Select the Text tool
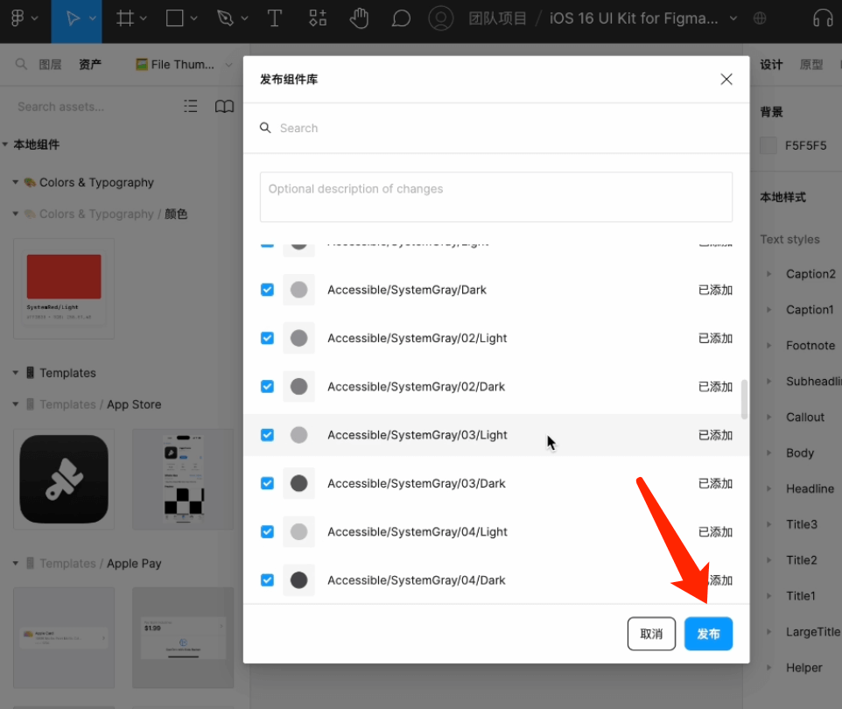 [274, 18]
